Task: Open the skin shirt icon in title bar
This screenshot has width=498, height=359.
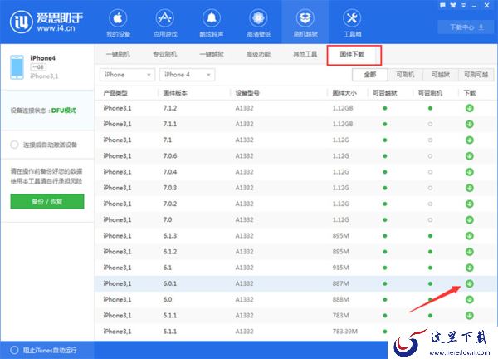Action: pyautogui.click(x=453, y=5)
